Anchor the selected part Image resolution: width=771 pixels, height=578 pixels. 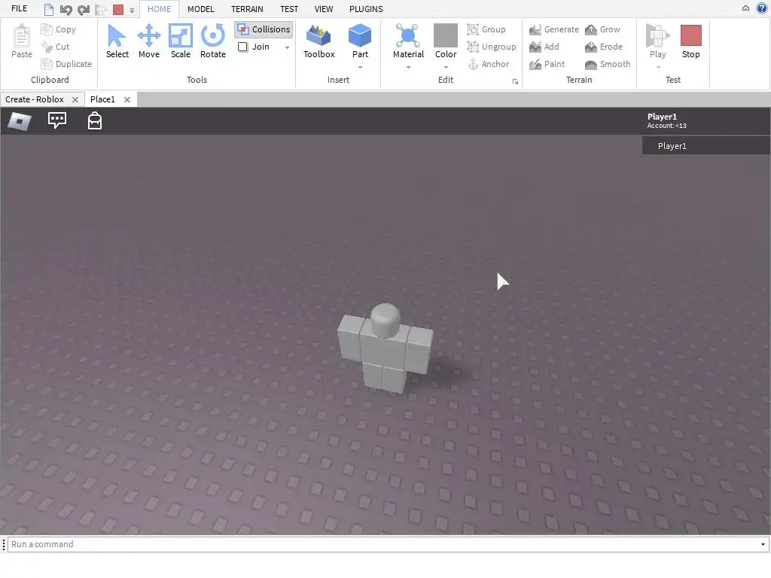click(488, 64)
